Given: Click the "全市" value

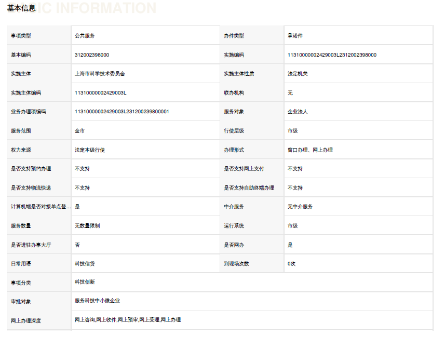Looking at the screenshot, I should click(80, 131).
